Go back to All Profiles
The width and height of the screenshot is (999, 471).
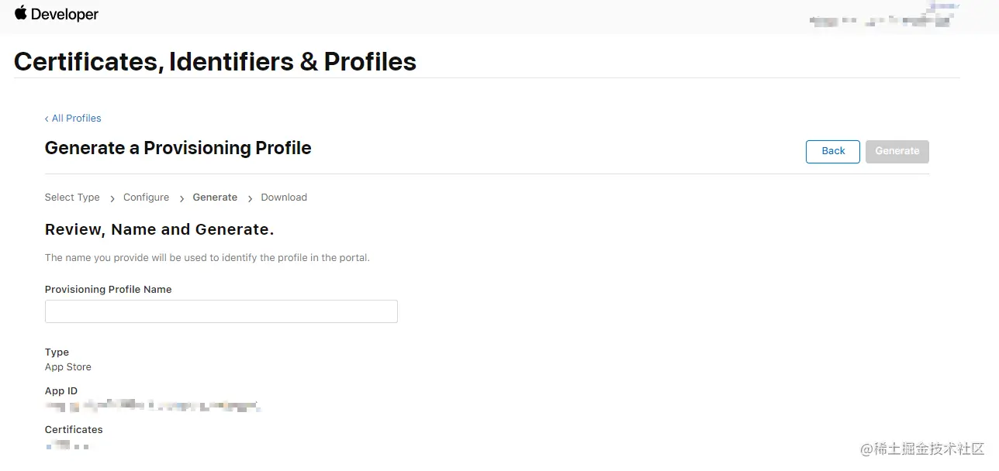(73, 119)
